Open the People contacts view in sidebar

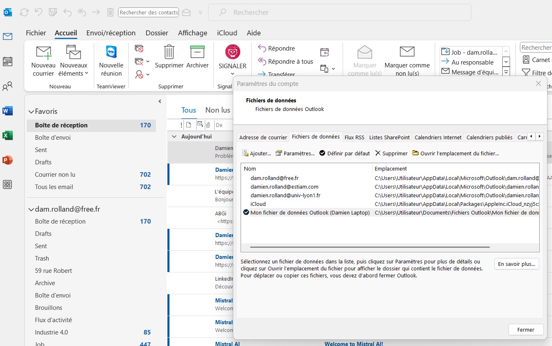(7, 86)
